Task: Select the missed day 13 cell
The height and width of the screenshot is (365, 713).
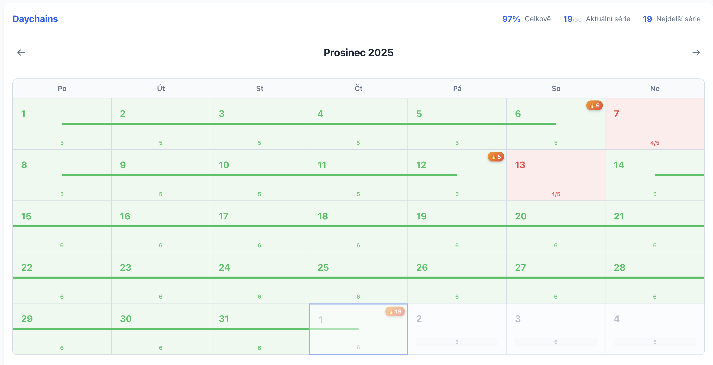Action: point(555,175)
